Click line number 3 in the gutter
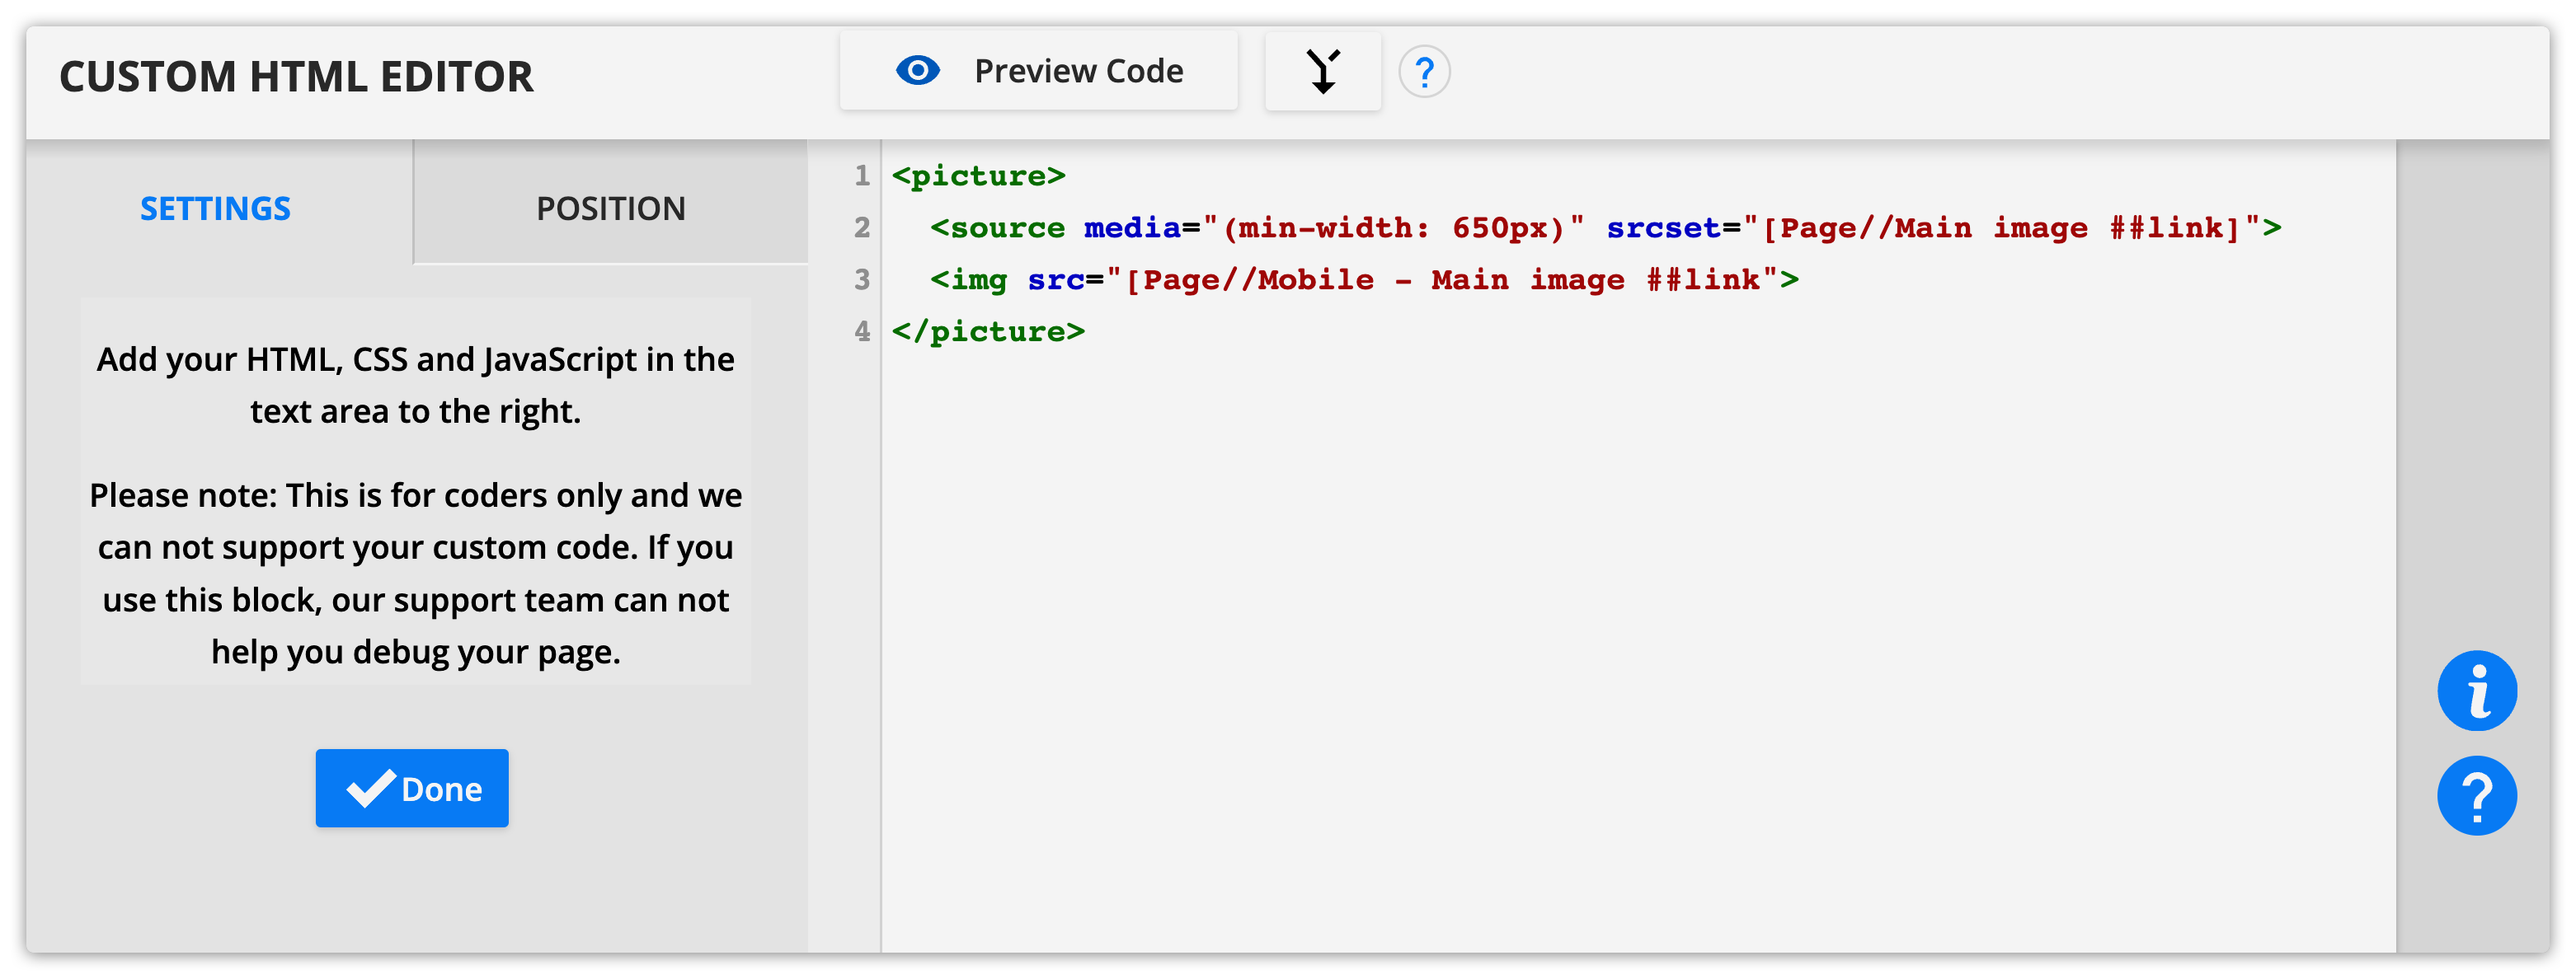 point(861,279)
